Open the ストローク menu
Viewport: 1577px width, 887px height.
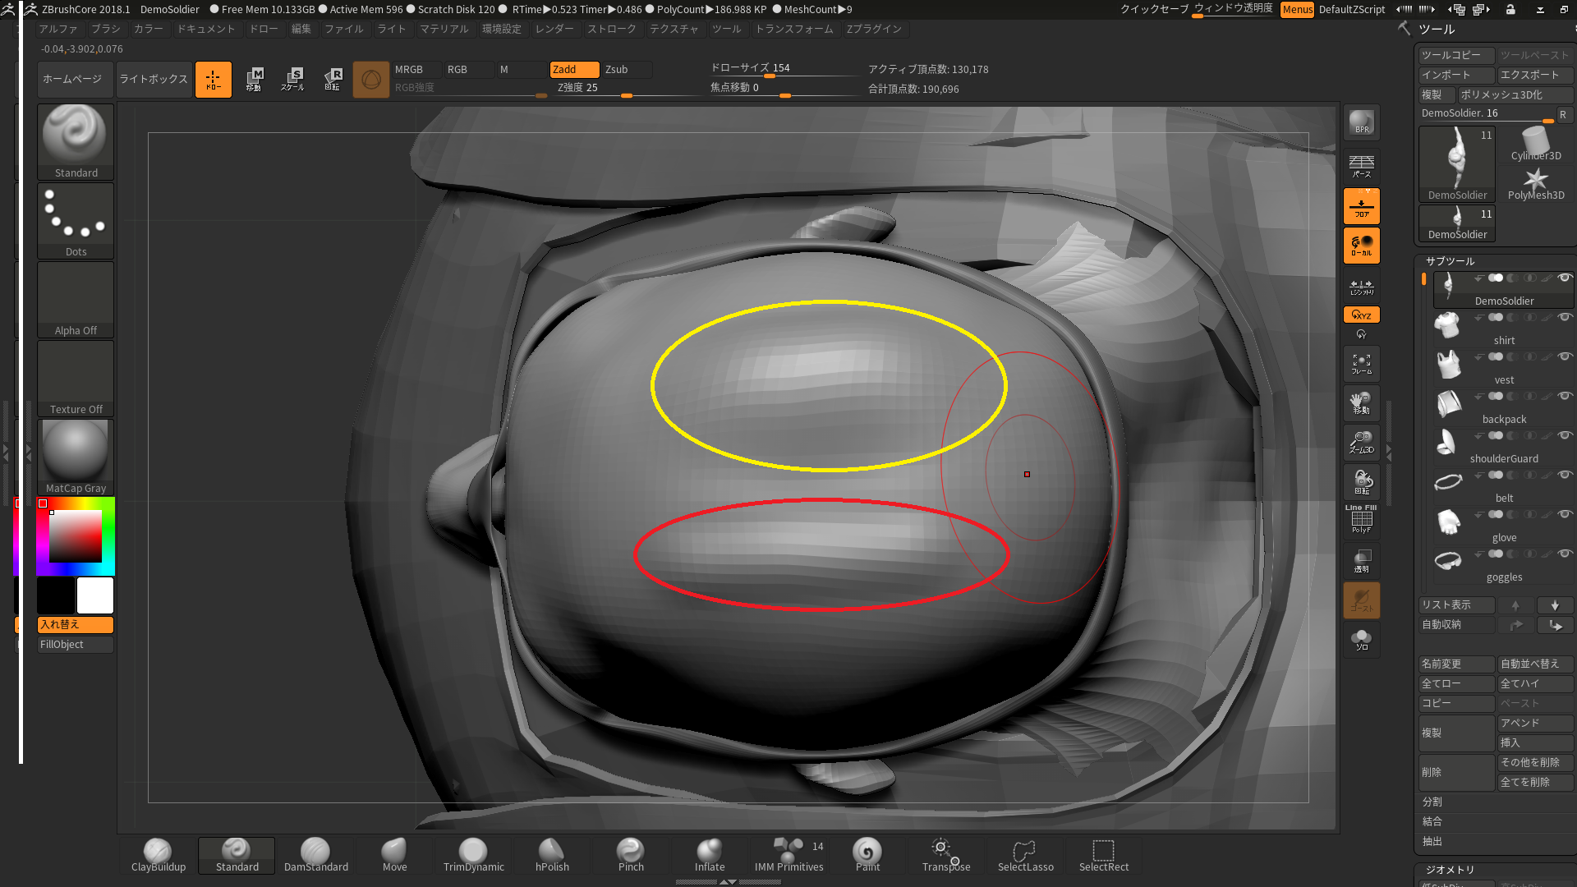[x=609, y=30]
